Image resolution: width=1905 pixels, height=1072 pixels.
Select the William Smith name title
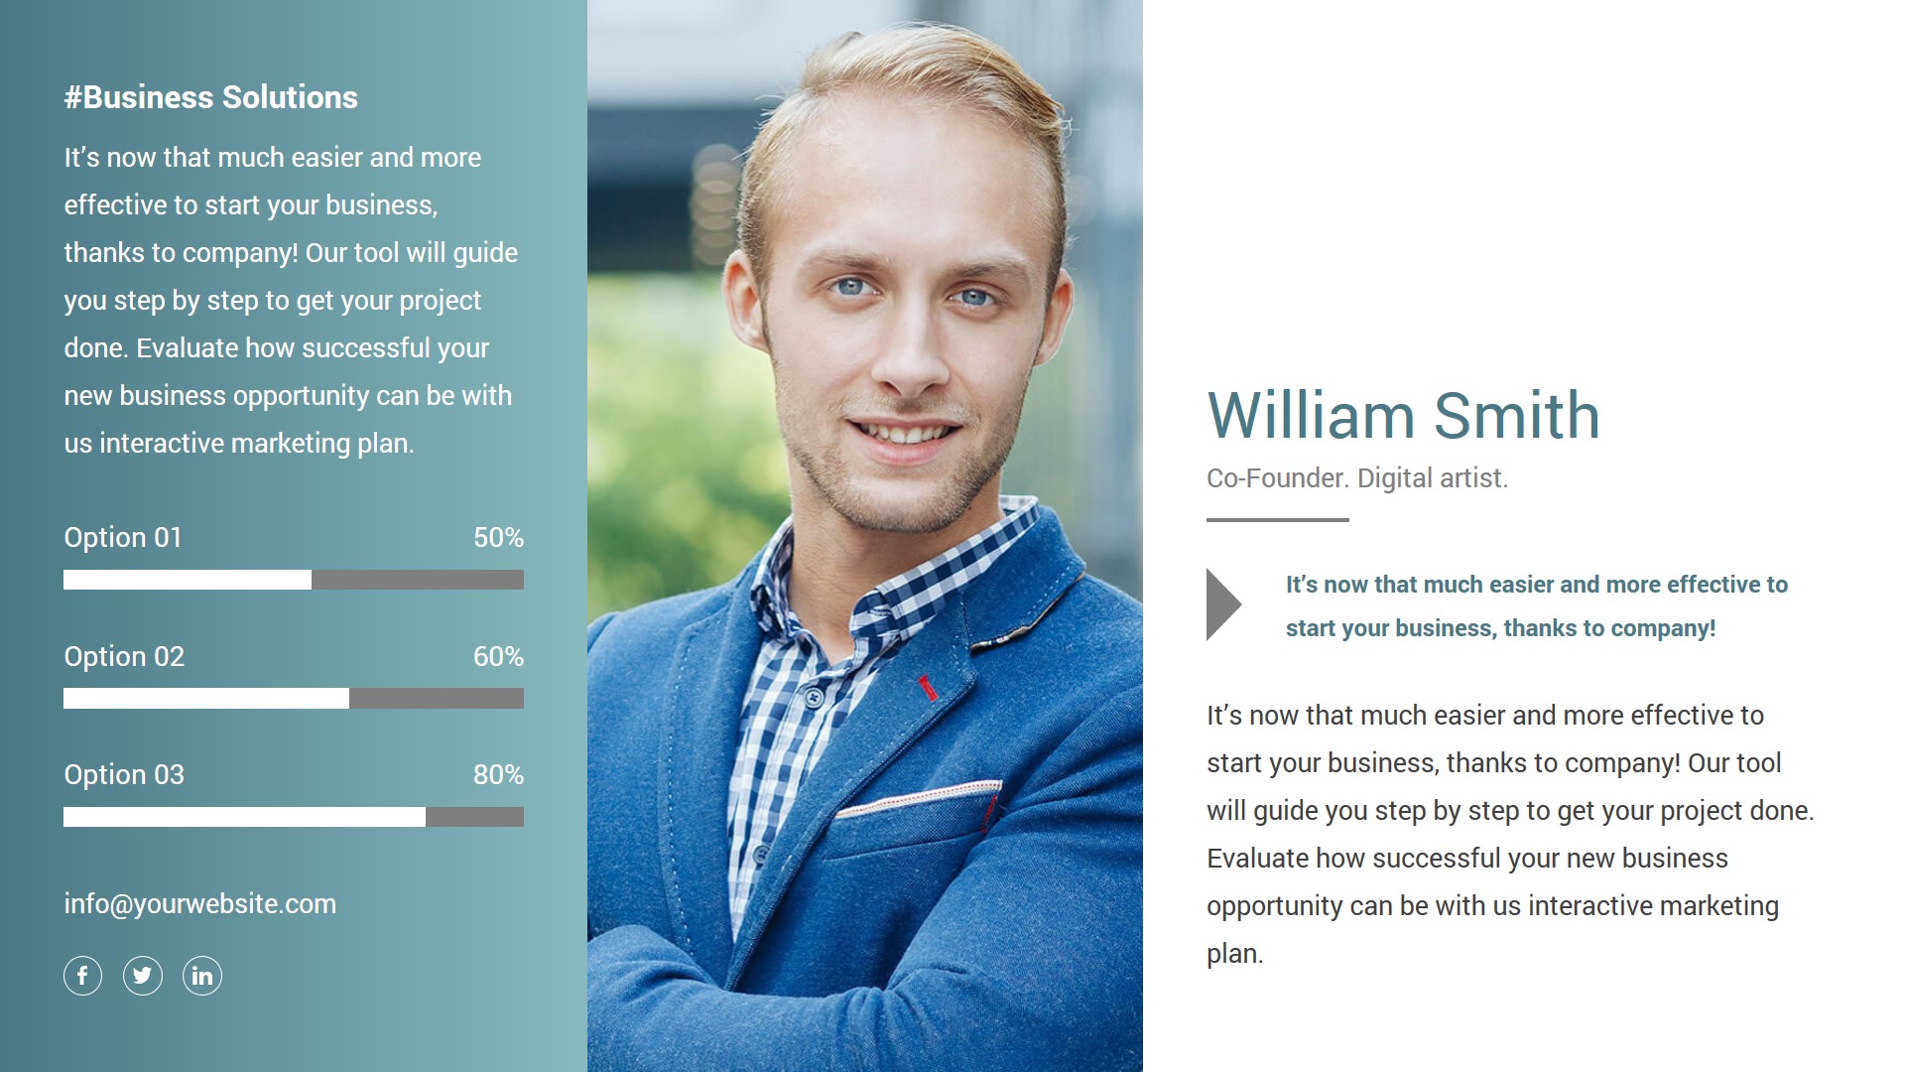tap(1403, 415)
